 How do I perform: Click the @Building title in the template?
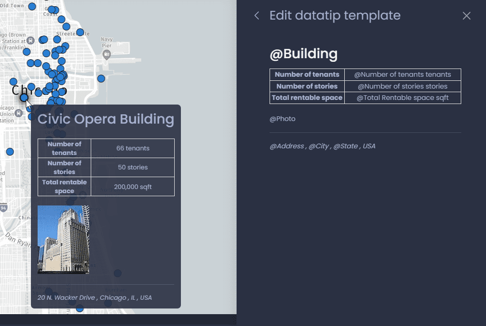coord(304,54)
